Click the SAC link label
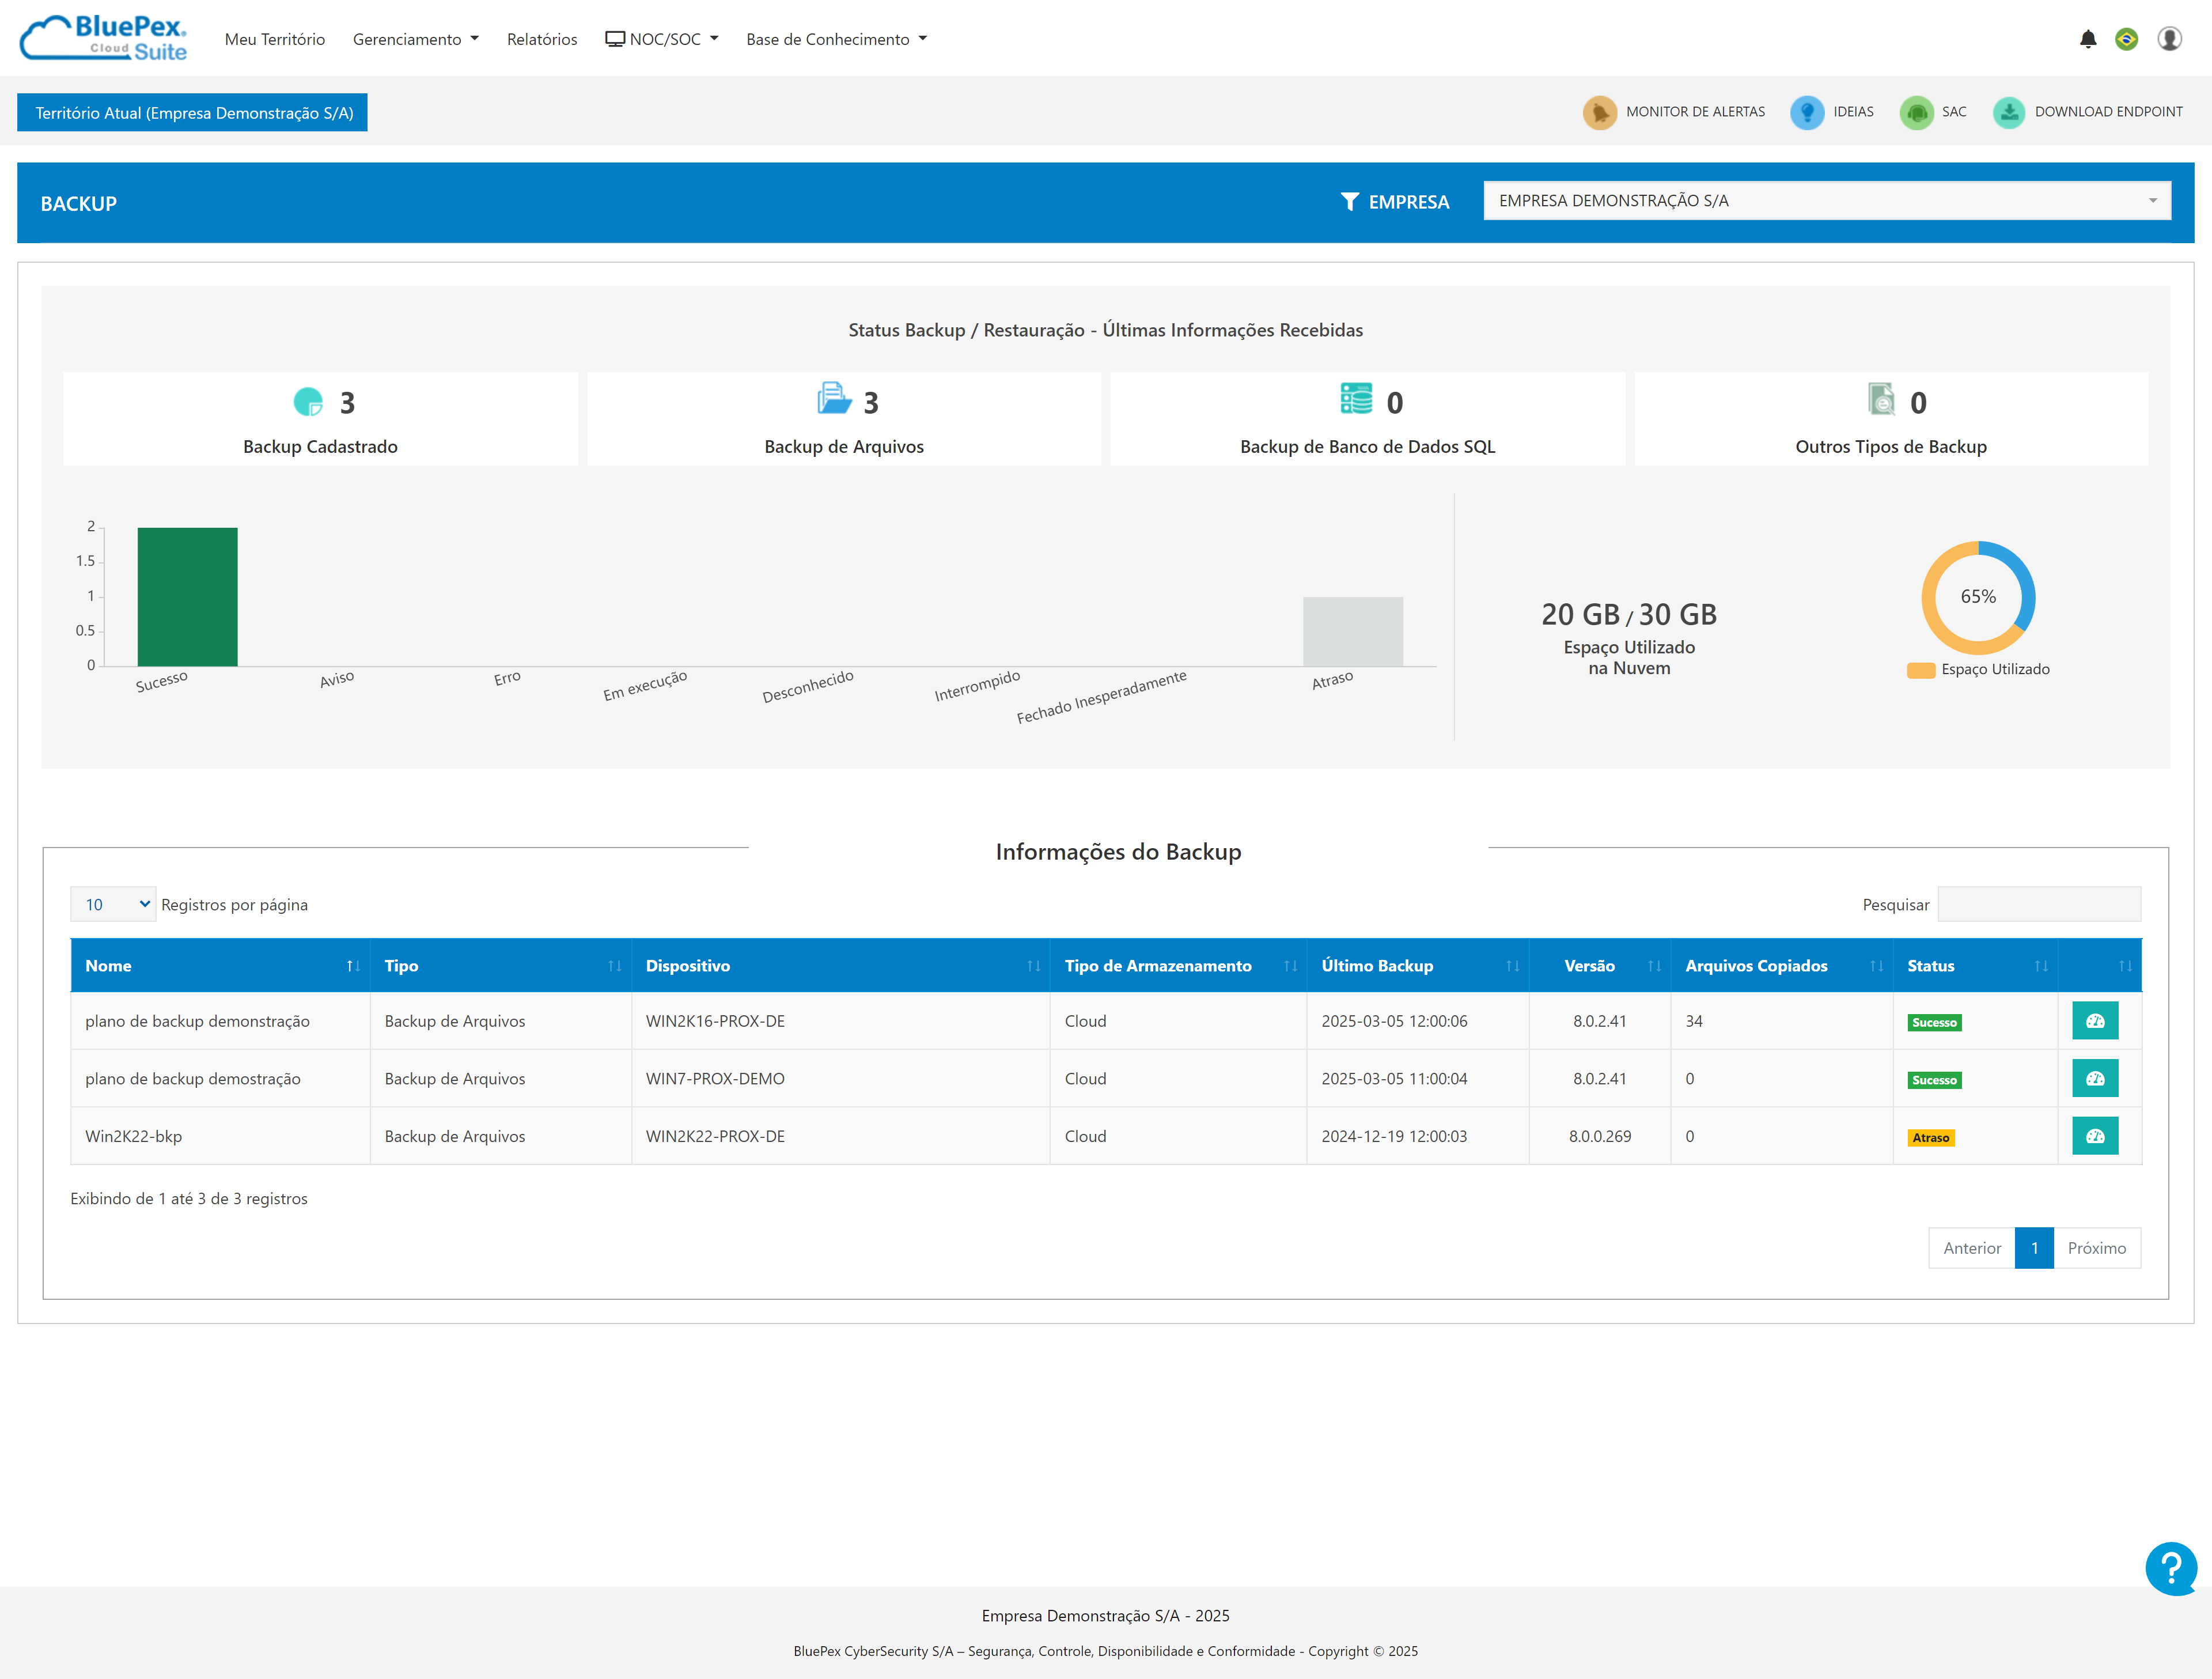 [1954, 112]
